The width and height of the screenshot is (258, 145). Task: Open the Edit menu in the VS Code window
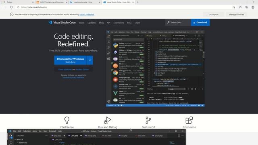coord(20,131)
